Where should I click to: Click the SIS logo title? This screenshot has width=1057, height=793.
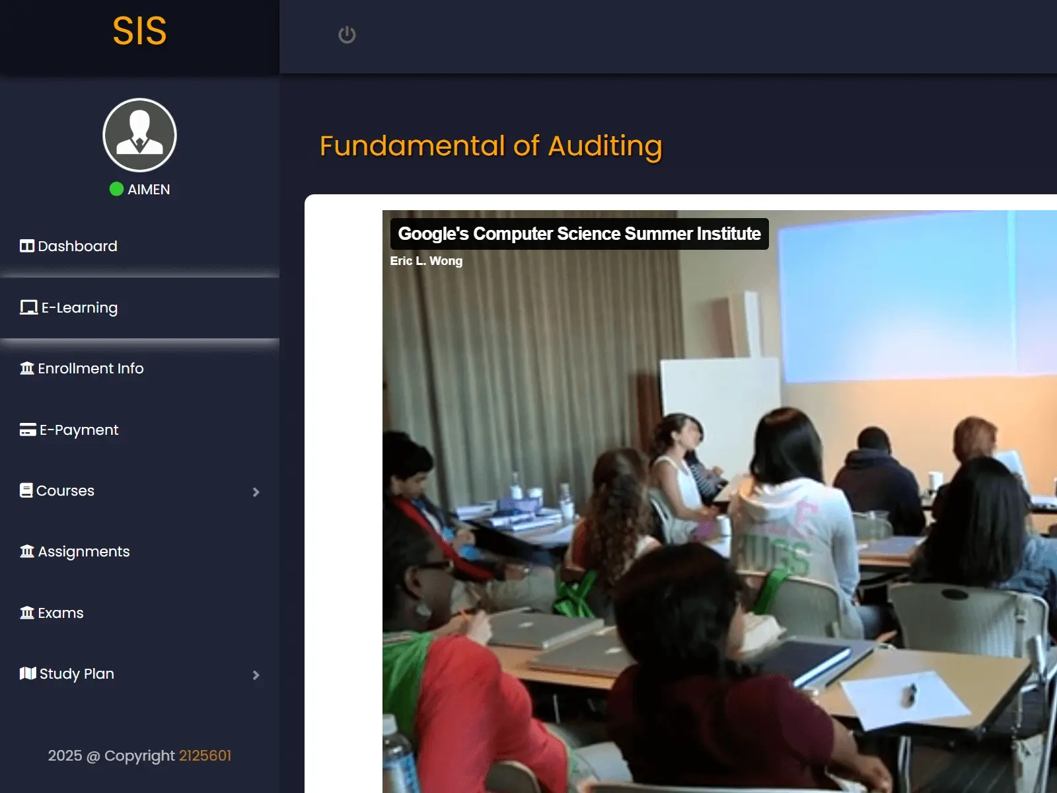coord(139,31)
